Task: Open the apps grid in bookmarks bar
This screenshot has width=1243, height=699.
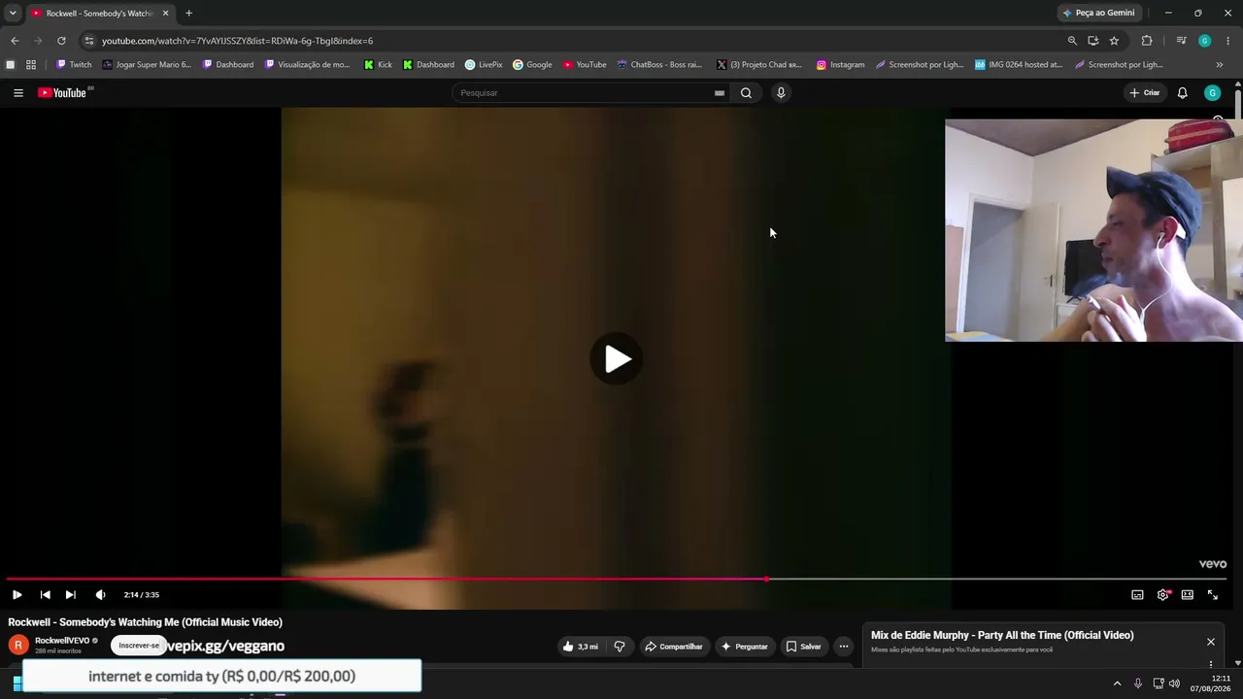Action: coord(31,65)
